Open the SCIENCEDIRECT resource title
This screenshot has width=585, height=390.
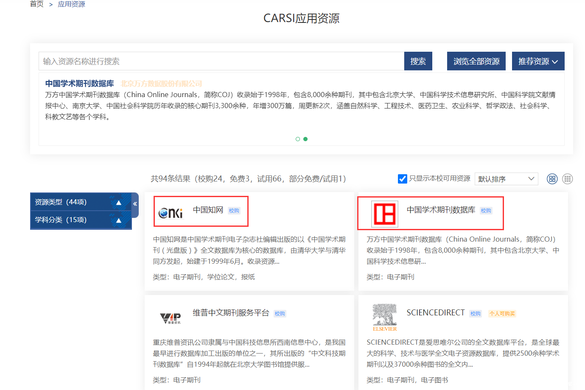(x=436, y=313)
